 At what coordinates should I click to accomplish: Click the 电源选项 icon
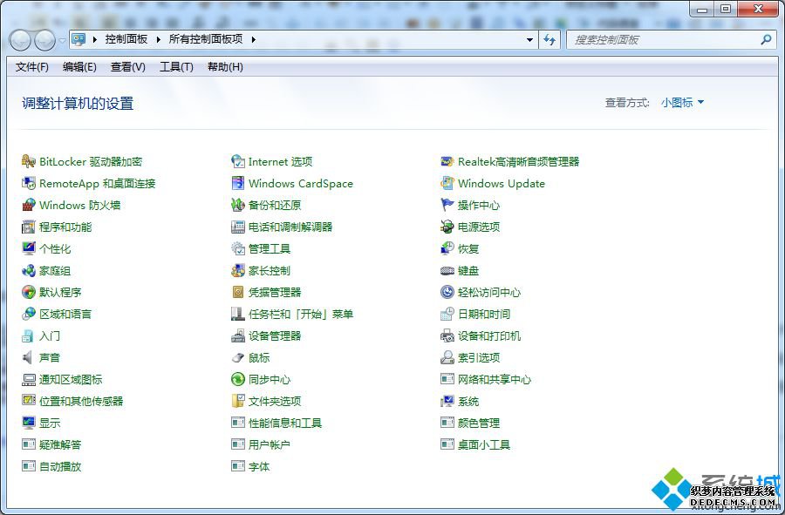(447, 227)
